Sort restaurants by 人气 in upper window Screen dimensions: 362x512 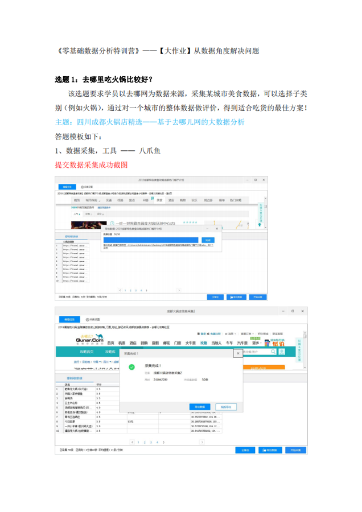pos(77,214)
